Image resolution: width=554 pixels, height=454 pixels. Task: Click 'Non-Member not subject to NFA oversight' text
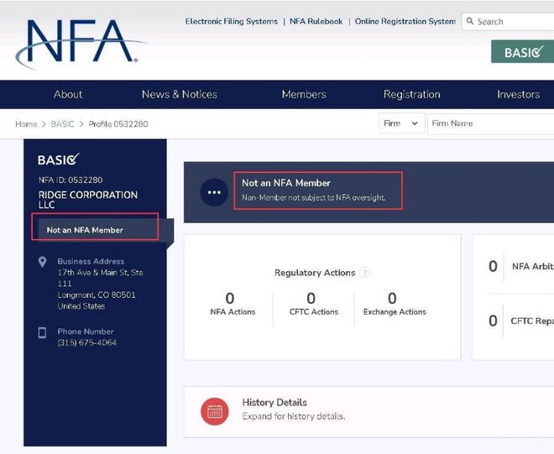point(314,197)
